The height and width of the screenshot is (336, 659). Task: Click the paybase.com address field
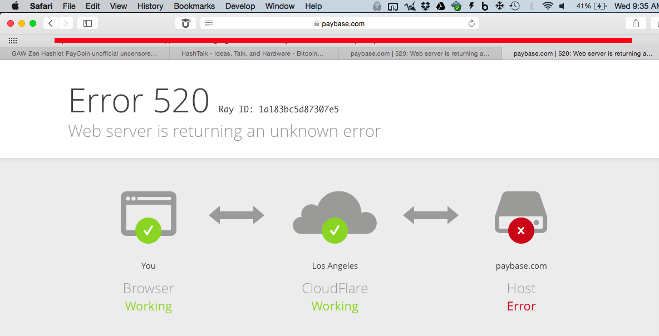340,23
